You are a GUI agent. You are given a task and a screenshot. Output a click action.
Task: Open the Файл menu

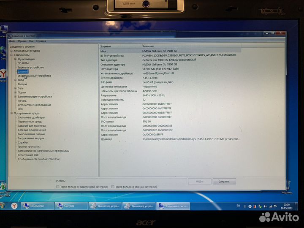click(12, 41)
